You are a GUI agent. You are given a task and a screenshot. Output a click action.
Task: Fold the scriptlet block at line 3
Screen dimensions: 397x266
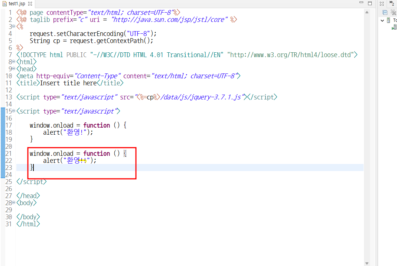(14, 26)
